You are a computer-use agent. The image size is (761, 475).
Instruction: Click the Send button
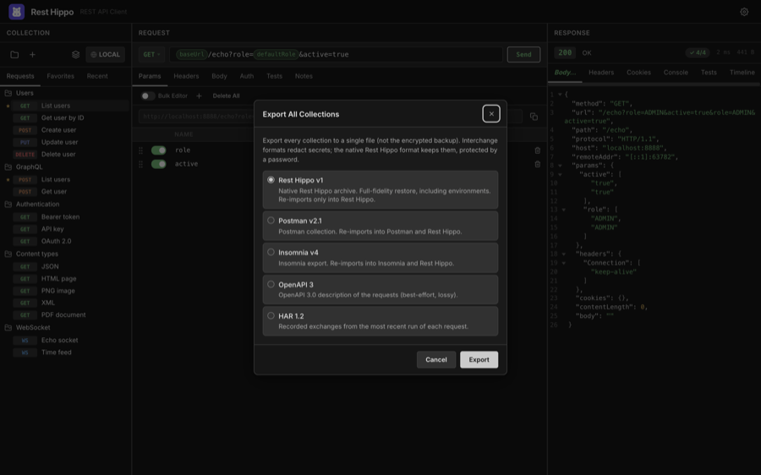523,54
